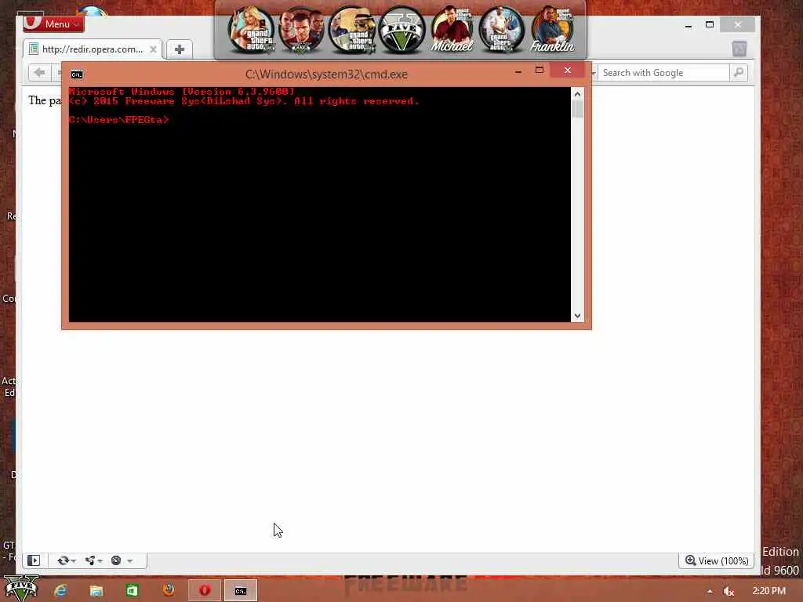Open the 2:20 PM clock
Screen dimensions: 803x602
click(769, 591)
